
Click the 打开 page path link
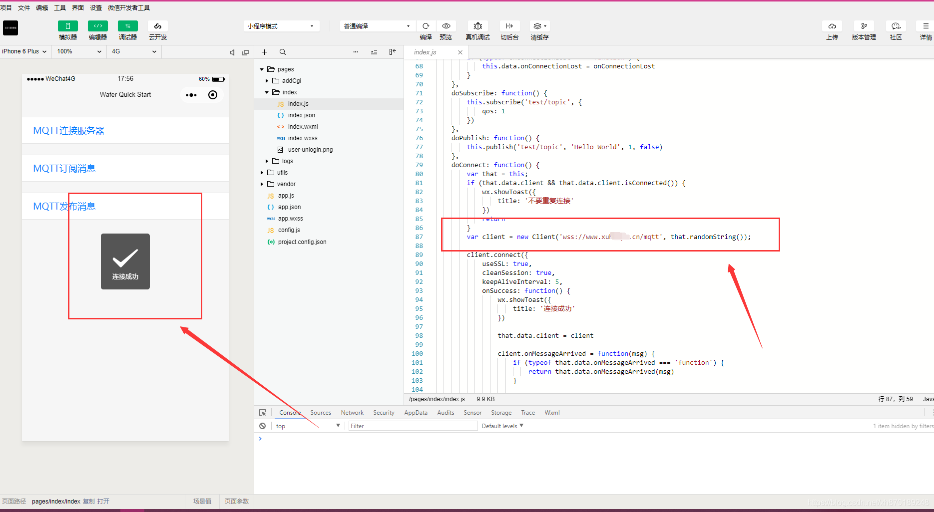click(x=103, y=501)
